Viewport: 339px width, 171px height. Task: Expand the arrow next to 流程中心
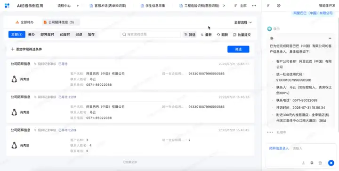point(78,6)
